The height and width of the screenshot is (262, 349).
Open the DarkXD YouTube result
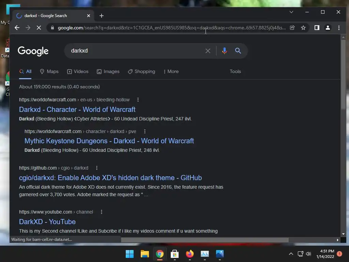[x=47, y=222]
